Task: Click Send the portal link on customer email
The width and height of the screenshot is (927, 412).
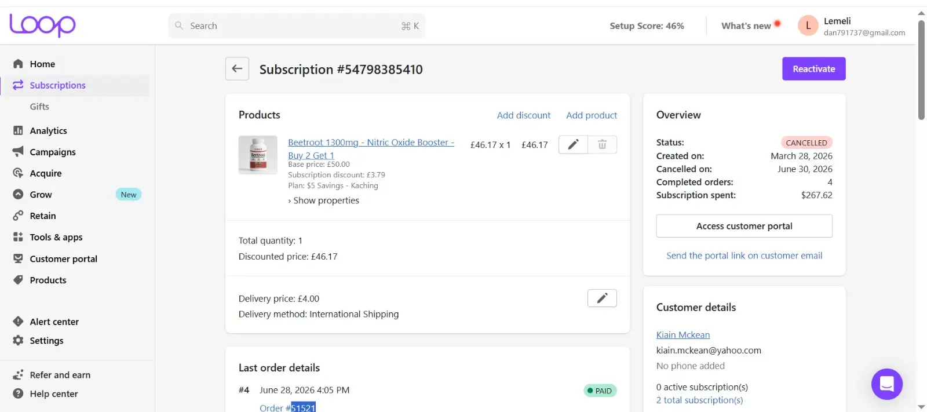Action: (744, 256)
